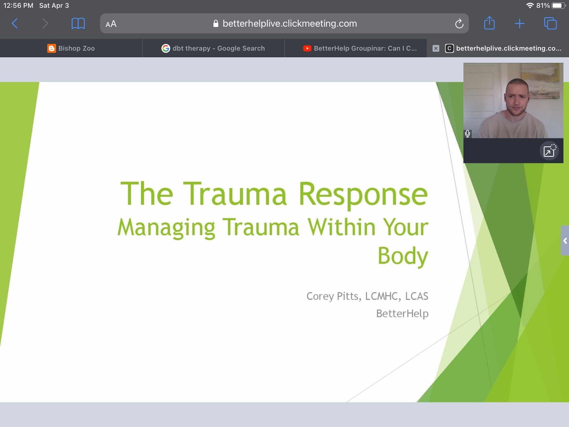Image resolution: width=569 pixels, height=427 pixels.
Task: Tap the presenter webcam video thumbnail
Action: pos(513,101)
